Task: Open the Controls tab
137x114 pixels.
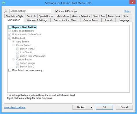Action: point(31,16)
